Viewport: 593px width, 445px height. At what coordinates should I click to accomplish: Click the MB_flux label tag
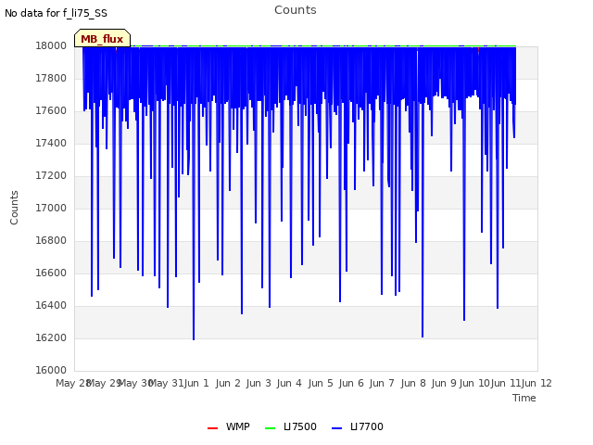click(103, 38)
